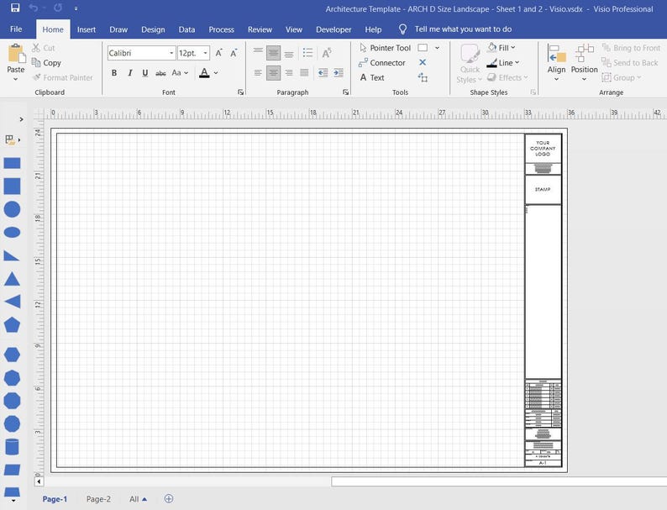Toggle align left text option

pos(258,73)
